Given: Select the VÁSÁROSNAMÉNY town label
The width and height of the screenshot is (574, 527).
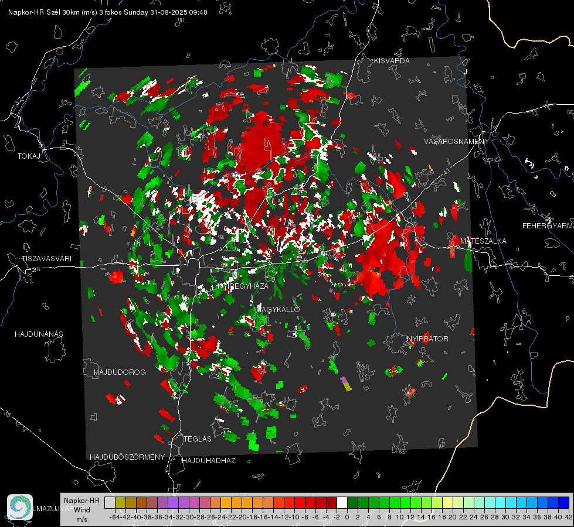Looking at the screenshot, I should [x=457, y=142].
